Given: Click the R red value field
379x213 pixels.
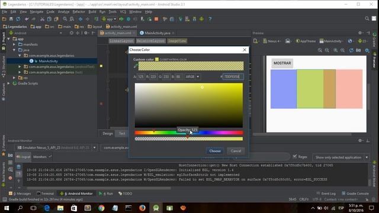Looking at the screenshot, I should [x=153, y=77].
